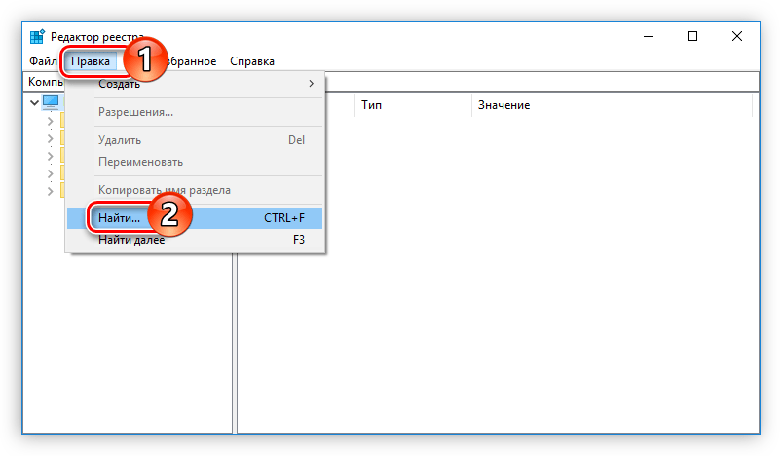Select the Computer icon in tree
Image resolution: width=782 pixels, height=456 pixels.
tap(51, 102)
